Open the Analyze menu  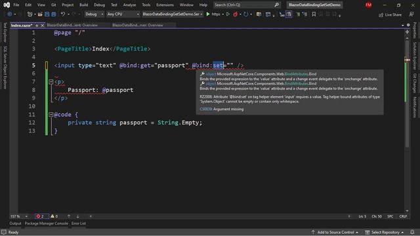click(129, 5)
